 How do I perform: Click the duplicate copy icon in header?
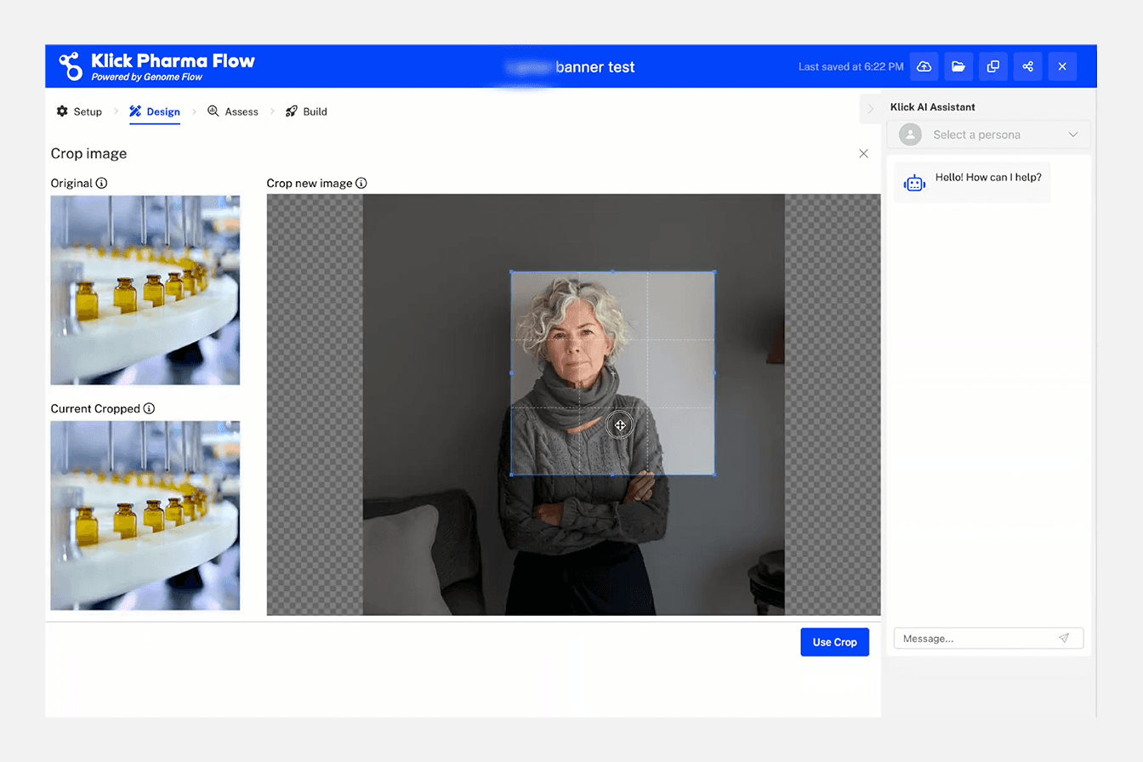(992, 66)
